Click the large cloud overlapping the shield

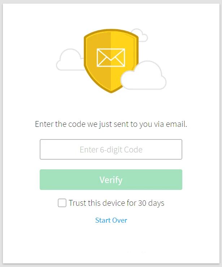click(144, 75)
